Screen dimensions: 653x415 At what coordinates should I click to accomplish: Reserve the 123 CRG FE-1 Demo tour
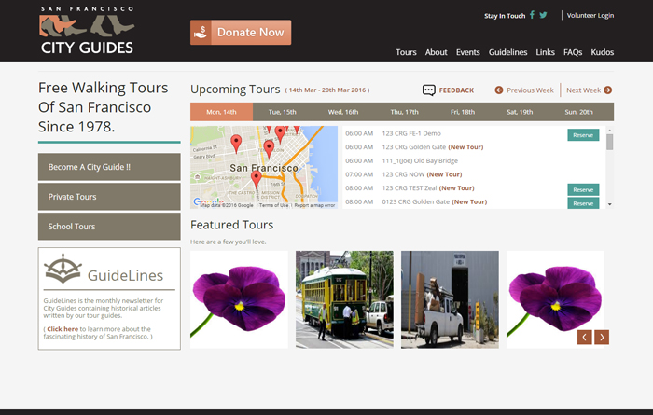coord(583,135)
